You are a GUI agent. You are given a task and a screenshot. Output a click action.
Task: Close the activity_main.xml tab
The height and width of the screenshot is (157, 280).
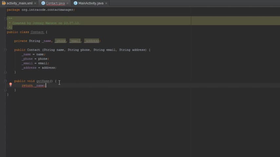35,3
